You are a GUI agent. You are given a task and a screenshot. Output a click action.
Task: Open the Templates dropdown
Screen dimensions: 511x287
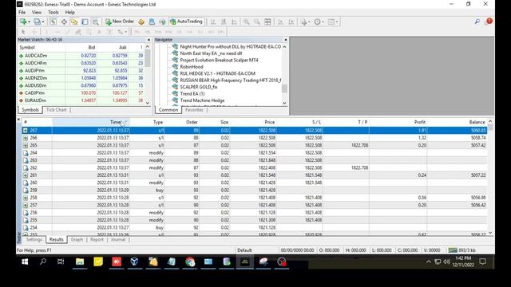tap(333, 22)
